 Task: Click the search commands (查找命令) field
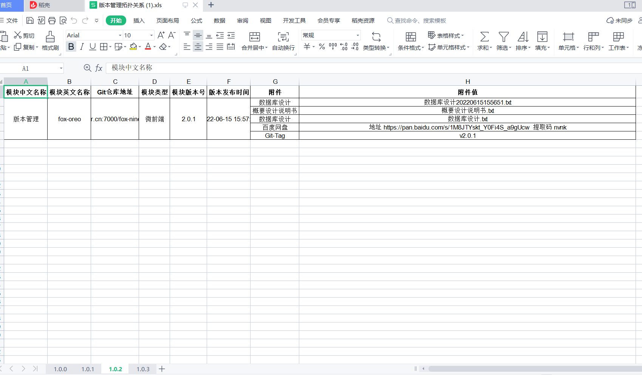tap(420, 21)
